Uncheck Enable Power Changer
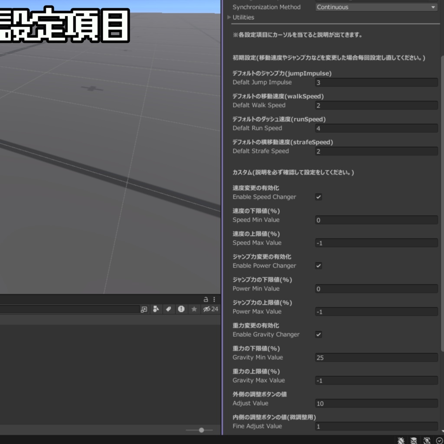This screenshot has height=444, width=444. [x=318, y=266]
